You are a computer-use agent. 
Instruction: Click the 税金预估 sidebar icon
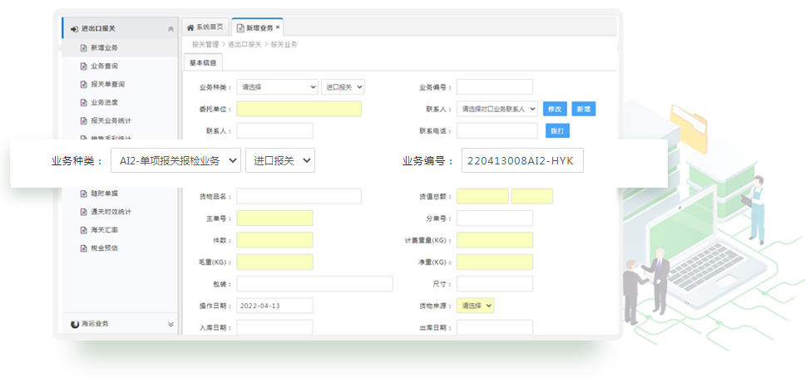click(83, 248)
